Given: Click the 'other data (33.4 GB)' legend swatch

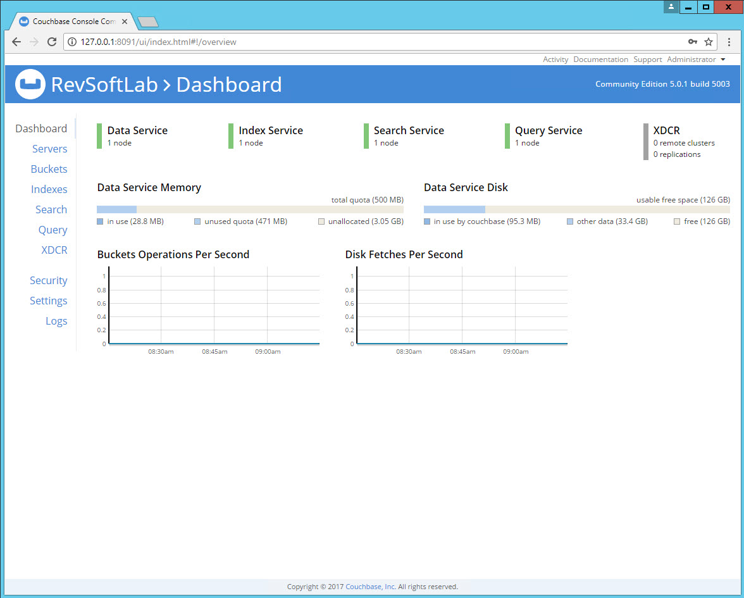Looking at the screenshot, I should click(x=570, y=221).
